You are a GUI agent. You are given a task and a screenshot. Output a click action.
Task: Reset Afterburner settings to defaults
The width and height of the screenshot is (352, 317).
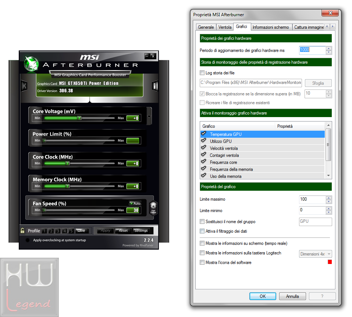coord(123,231)
